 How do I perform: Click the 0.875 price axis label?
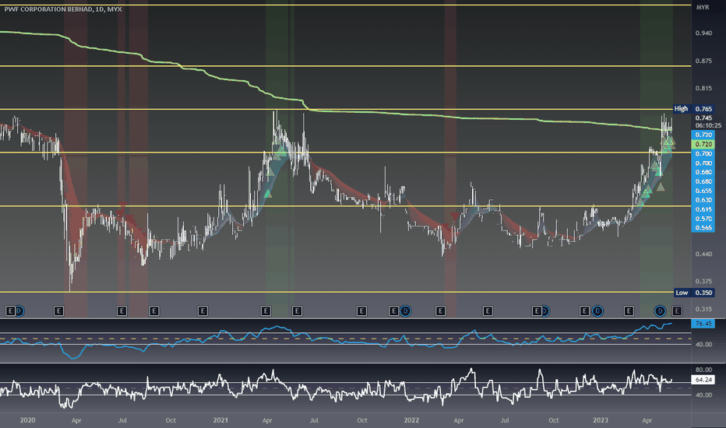[x=703, y=61]
